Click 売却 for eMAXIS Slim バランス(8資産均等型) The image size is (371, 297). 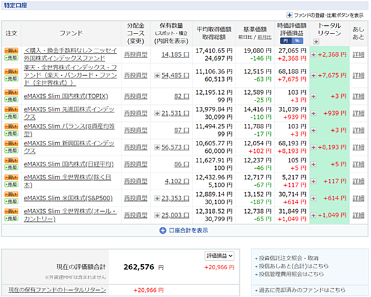point(11,133)
